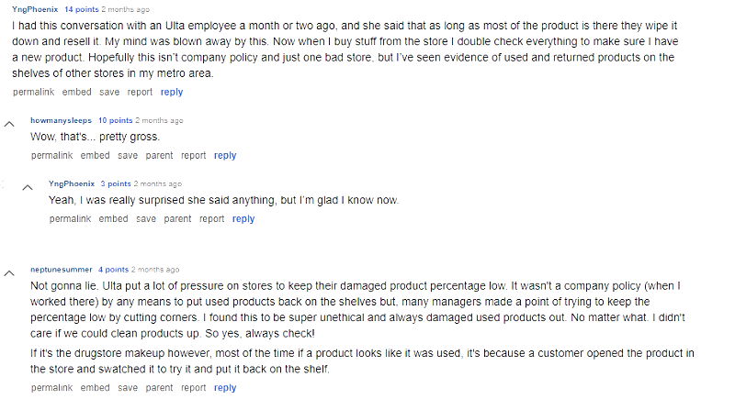This screenshot has width=735, height=399.
Task: Reply to neptunesummer comment
Action: 225,388
